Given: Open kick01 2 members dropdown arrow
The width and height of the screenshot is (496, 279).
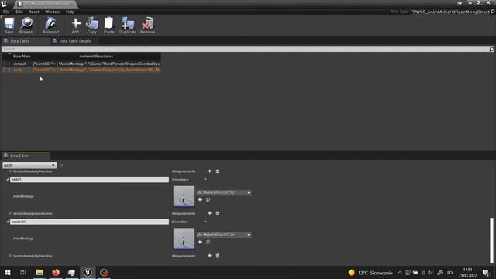Looking at the screenshot, I should [205, 179].
